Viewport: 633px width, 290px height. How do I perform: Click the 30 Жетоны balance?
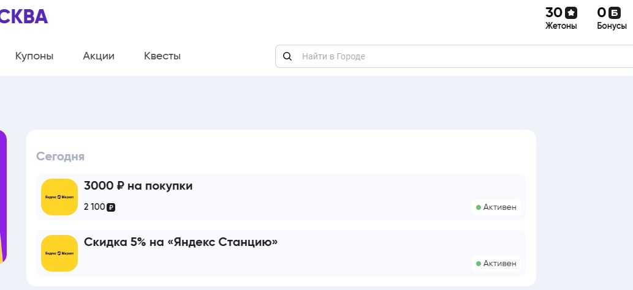click(561, 18)
